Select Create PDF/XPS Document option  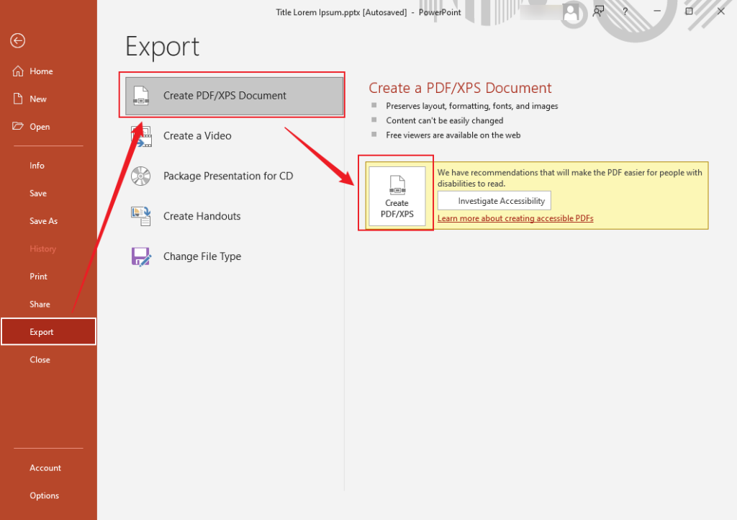coord(232,94)
